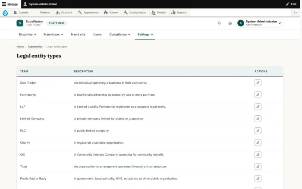
Task: Open notifications bell
Action: 219,23
